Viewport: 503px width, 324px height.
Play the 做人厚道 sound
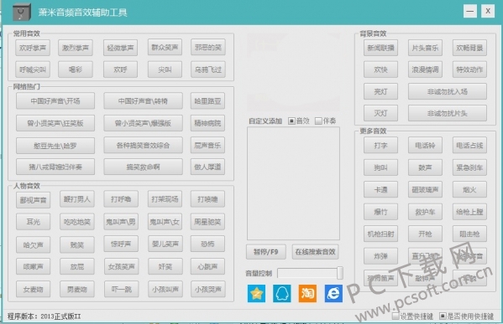pos(207,167)
